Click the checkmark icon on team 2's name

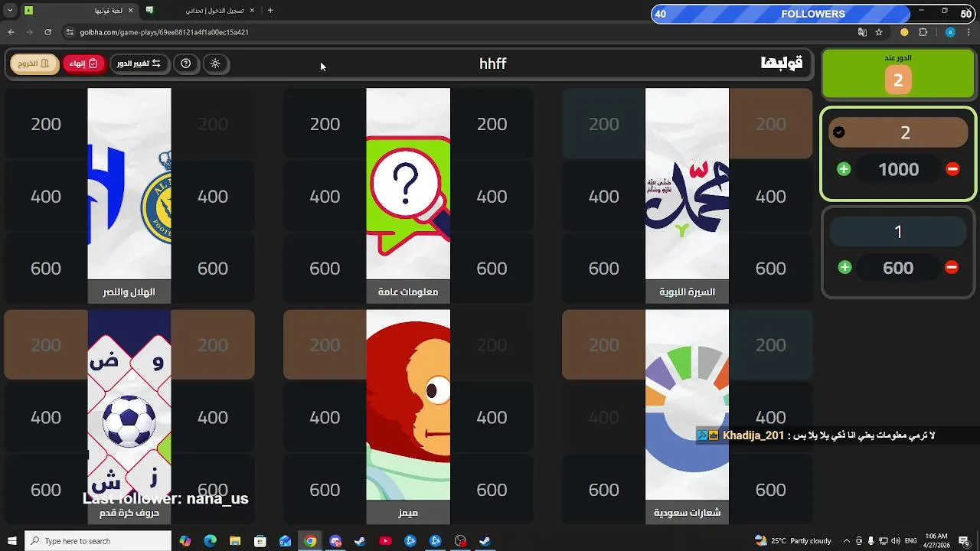[x=839, y=132]
